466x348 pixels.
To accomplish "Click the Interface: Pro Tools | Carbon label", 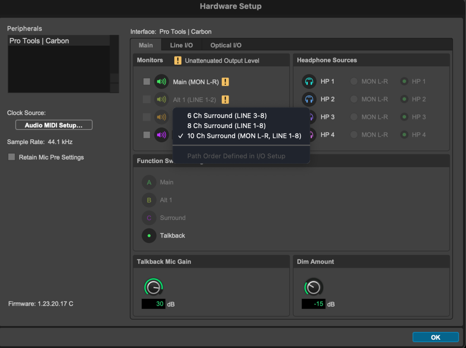I will point(171,31).
